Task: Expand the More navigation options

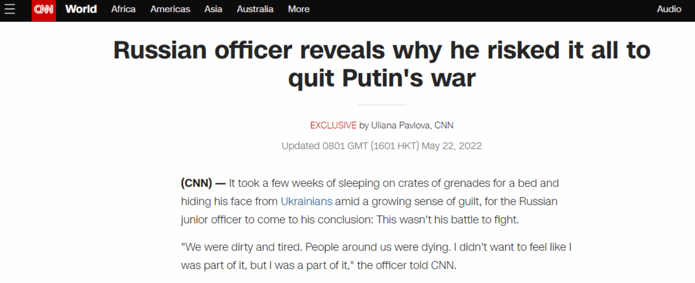Action: (x=299, y=9)
